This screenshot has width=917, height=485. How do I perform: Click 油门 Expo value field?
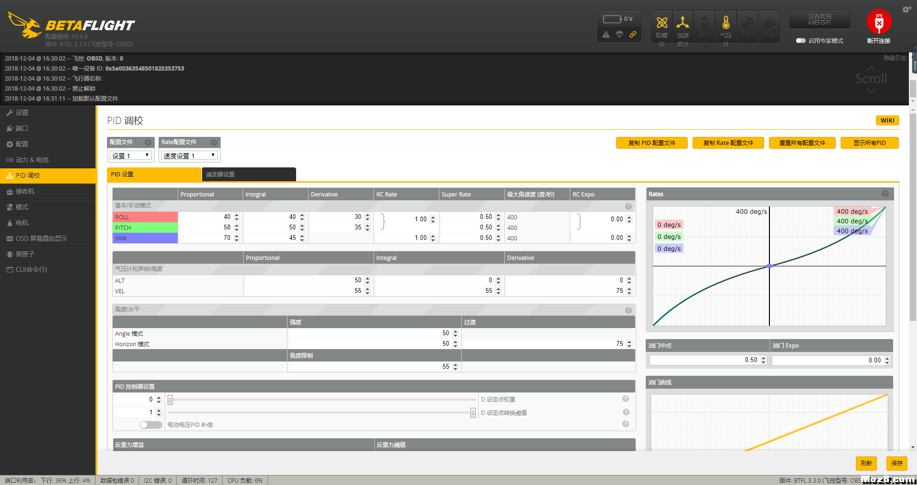(x=831, y=360)
